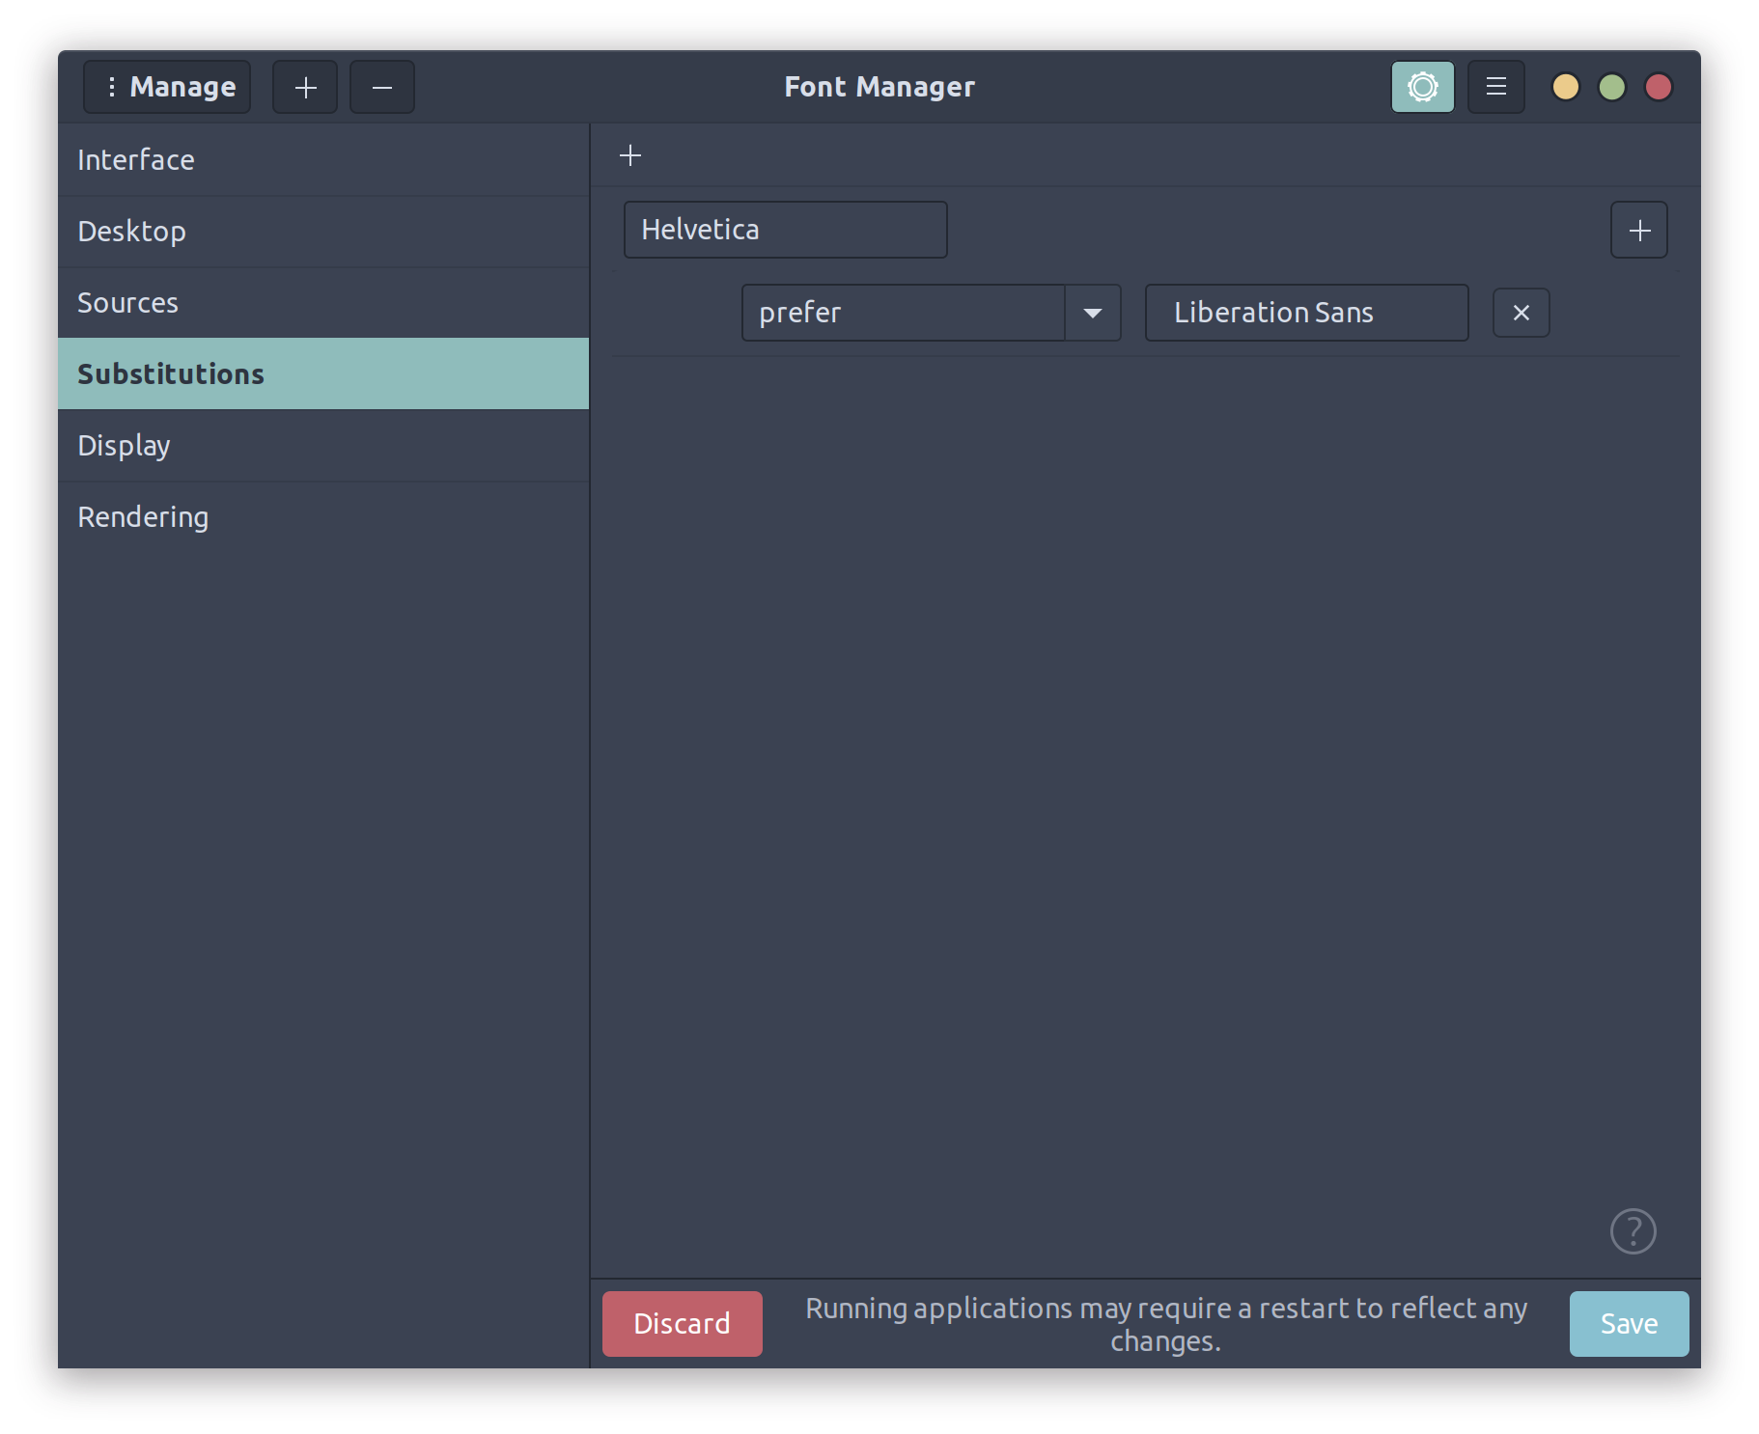
Task: Open the Desktop preferences page
Action: (323, 232)
